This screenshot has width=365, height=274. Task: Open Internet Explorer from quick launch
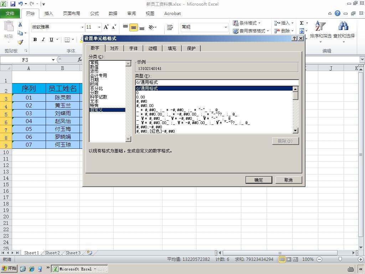point(32,269)
